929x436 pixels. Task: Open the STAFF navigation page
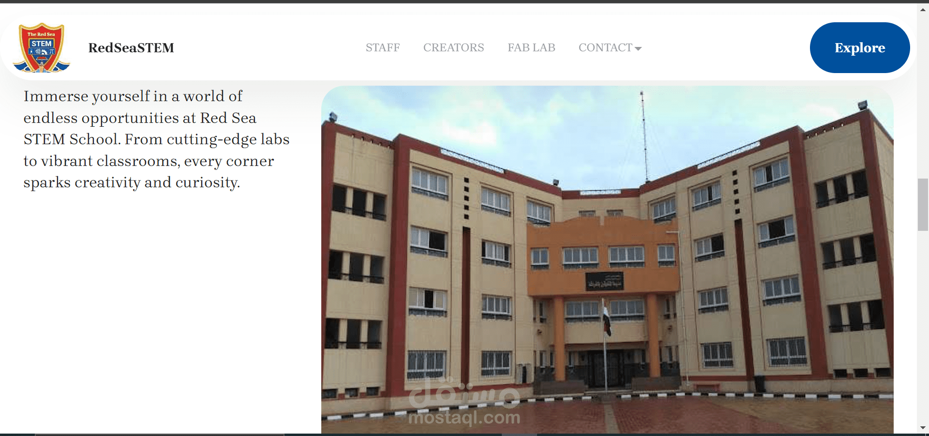click(x=383, y=47)
